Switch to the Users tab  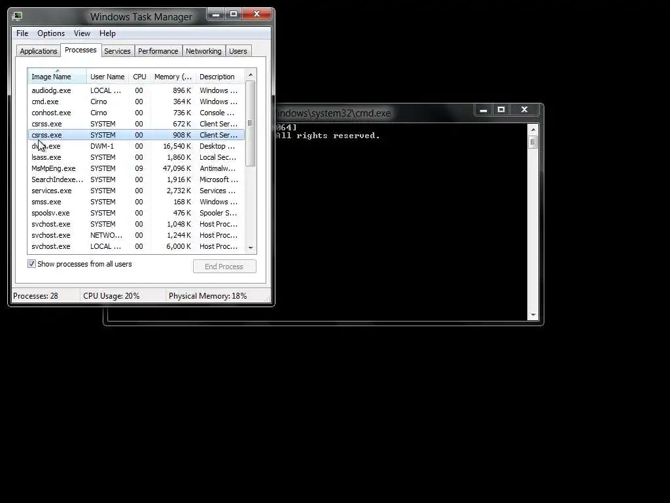point(238,51)
